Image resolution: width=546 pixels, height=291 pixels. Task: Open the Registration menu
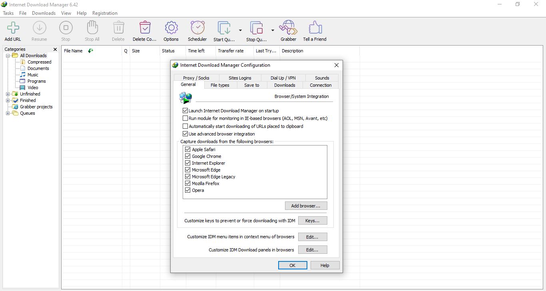[105, 13]
